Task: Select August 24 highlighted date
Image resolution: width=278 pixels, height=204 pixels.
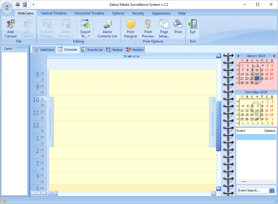Action: pyautogui.click(x=257, y=78)
